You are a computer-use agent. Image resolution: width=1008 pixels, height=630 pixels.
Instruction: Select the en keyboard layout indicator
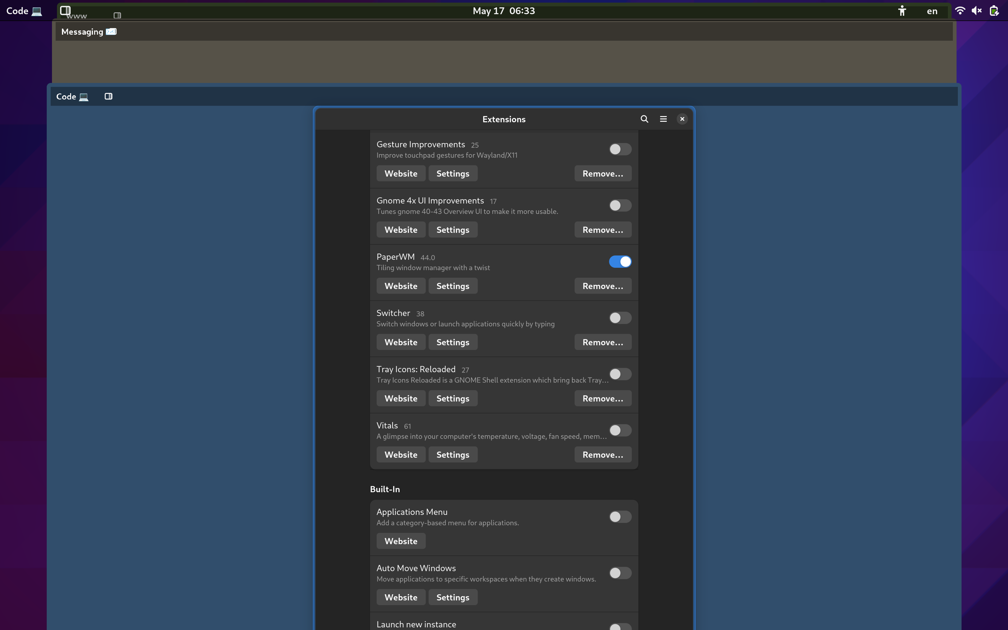[932, 11]
